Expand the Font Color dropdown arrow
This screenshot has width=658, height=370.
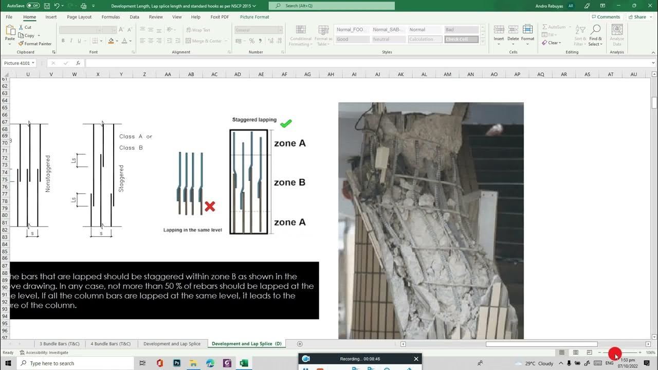[131, 41]
